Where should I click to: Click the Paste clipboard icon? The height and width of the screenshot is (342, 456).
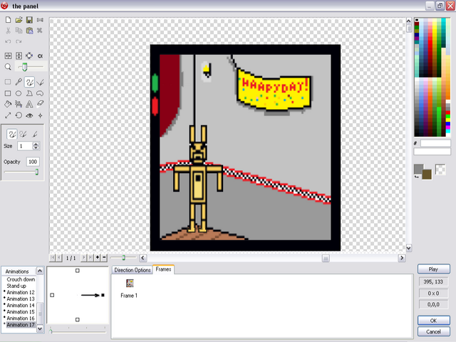pyautogui.click(x=29, y=31)
